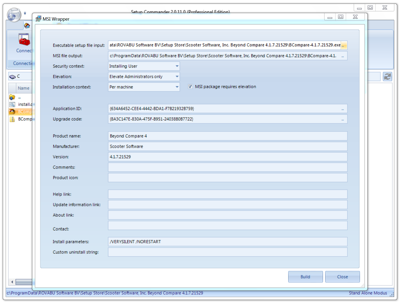Close MSI Wrapper dialog with X button
The image size is (401, 304).
(x=355, y=17)
